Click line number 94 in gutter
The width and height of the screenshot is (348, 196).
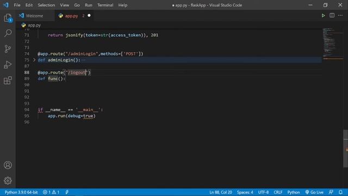(x=27, y=109)
